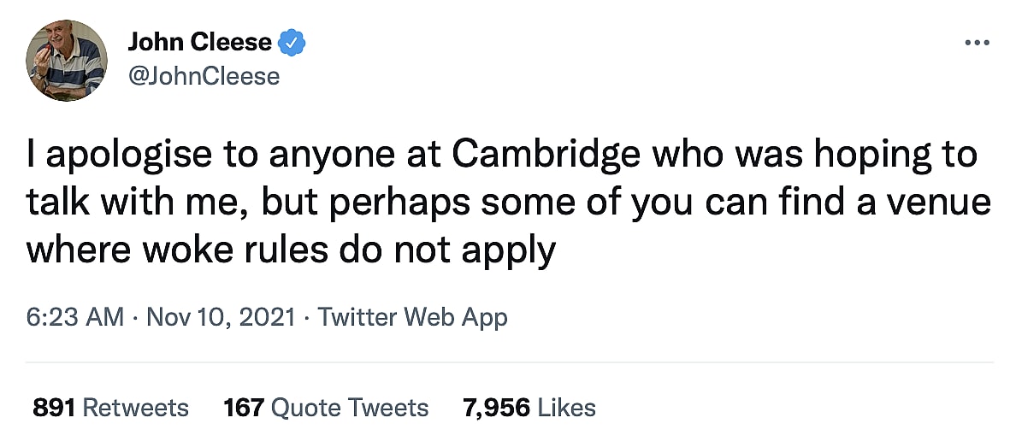Screen dimensions: 1016x447
Task: Open John Cleese's profile picture
Action: click(67, 61)
